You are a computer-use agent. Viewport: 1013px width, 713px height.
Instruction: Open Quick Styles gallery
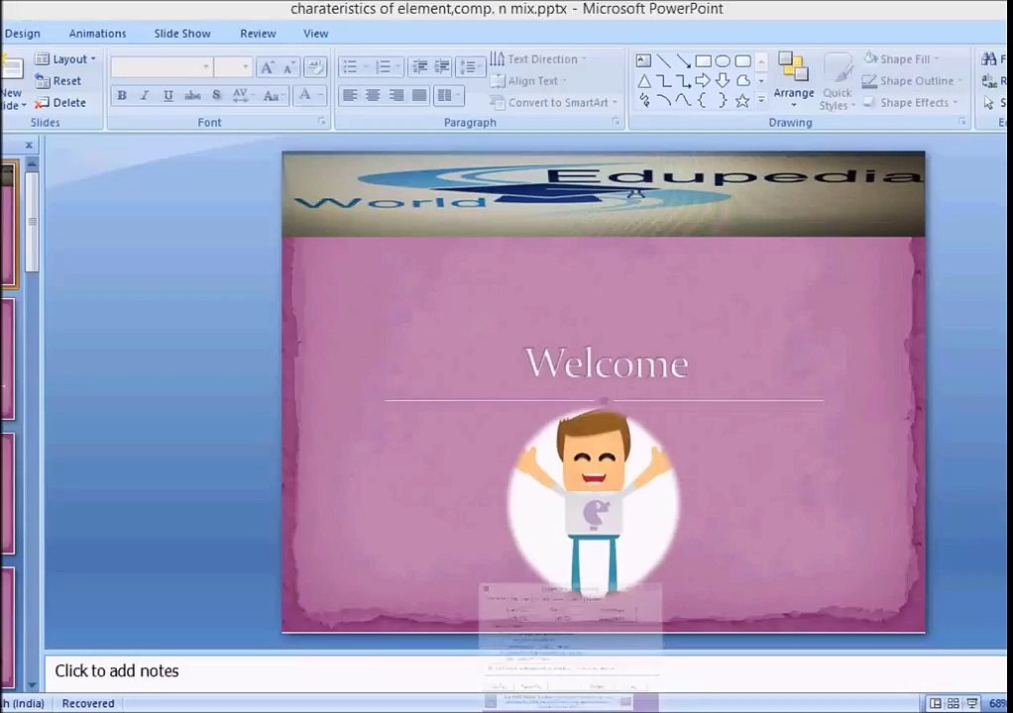(x=838, y=82)
